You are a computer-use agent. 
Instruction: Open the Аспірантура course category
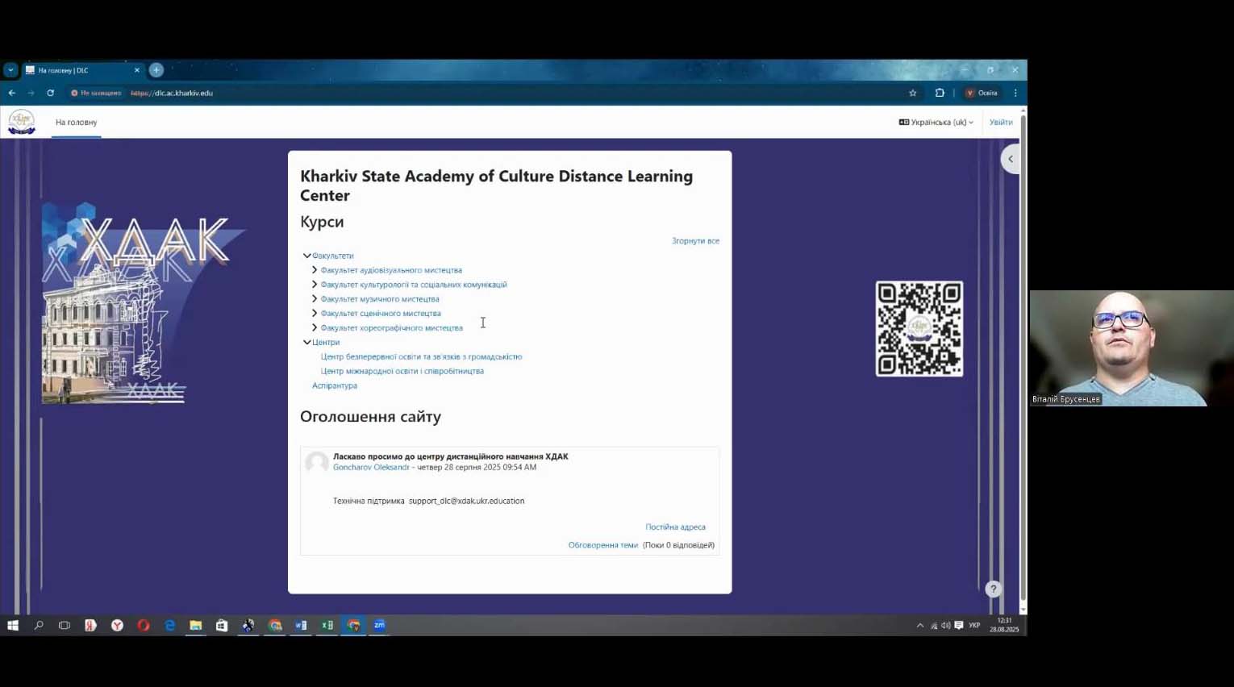335,385
